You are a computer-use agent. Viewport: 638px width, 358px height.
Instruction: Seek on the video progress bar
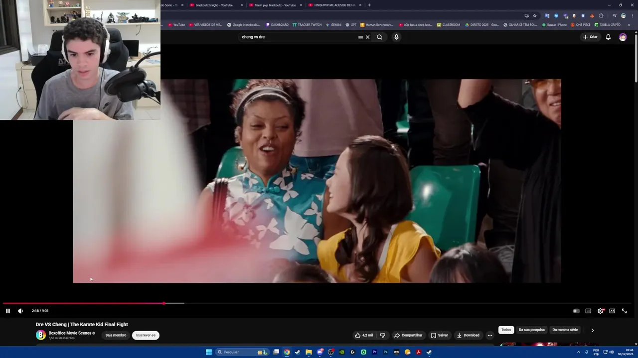click(317, 303)
